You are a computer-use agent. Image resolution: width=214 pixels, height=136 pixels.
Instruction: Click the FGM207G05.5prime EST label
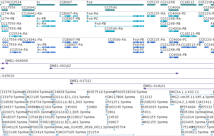pos(71,132)
